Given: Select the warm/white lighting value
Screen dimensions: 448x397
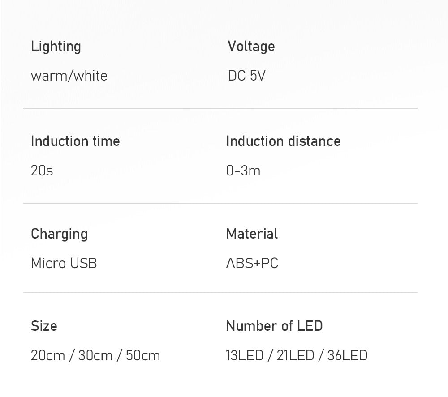Looking at the screenshot, I should pos(69,76).
